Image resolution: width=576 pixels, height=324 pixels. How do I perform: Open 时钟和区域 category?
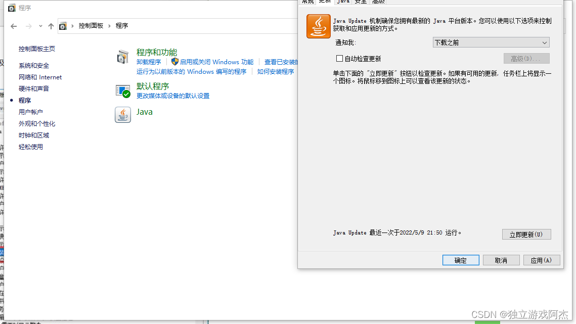coord(34,135)
